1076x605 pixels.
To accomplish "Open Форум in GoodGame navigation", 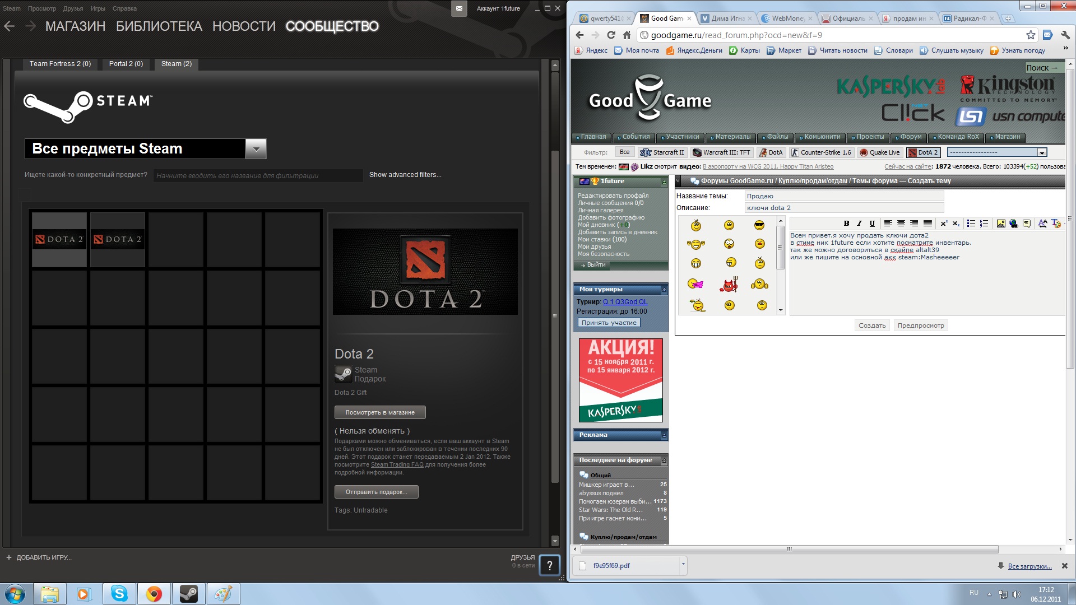I will pos(908,137).
